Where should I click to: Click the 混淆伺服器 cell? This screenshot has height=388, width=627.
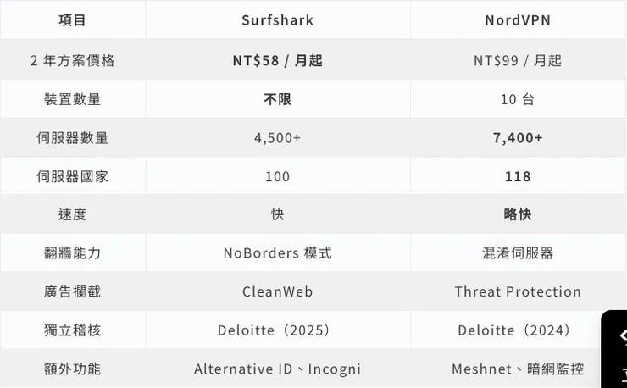tap(518, 252)
